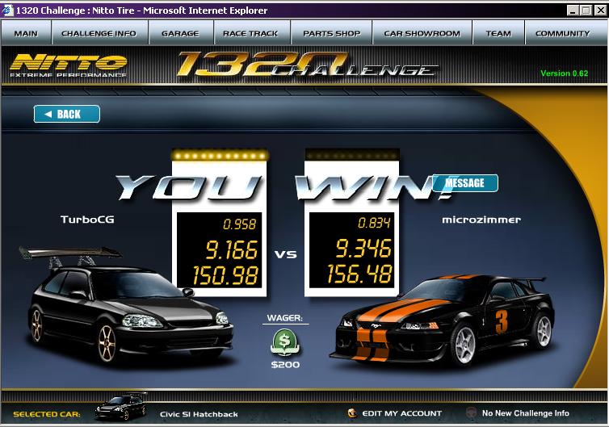Open the CHALLENGE INFO tab
This screenshot has height=427, width=609.
(99, 33)
